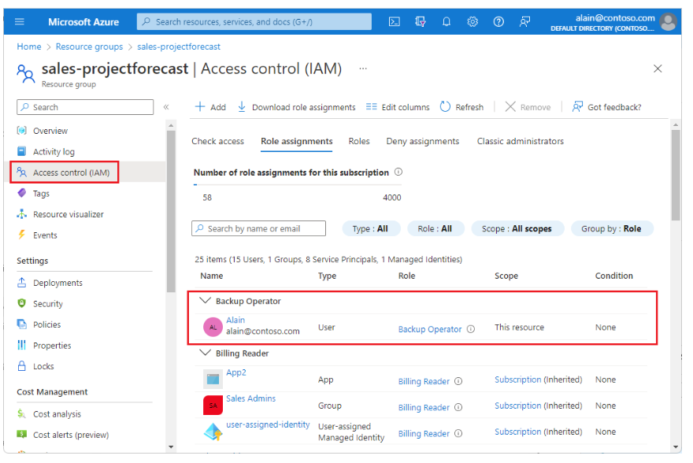Open the Alain user link
This screenshot has width=693, height=463.
(x=235, y=320)
